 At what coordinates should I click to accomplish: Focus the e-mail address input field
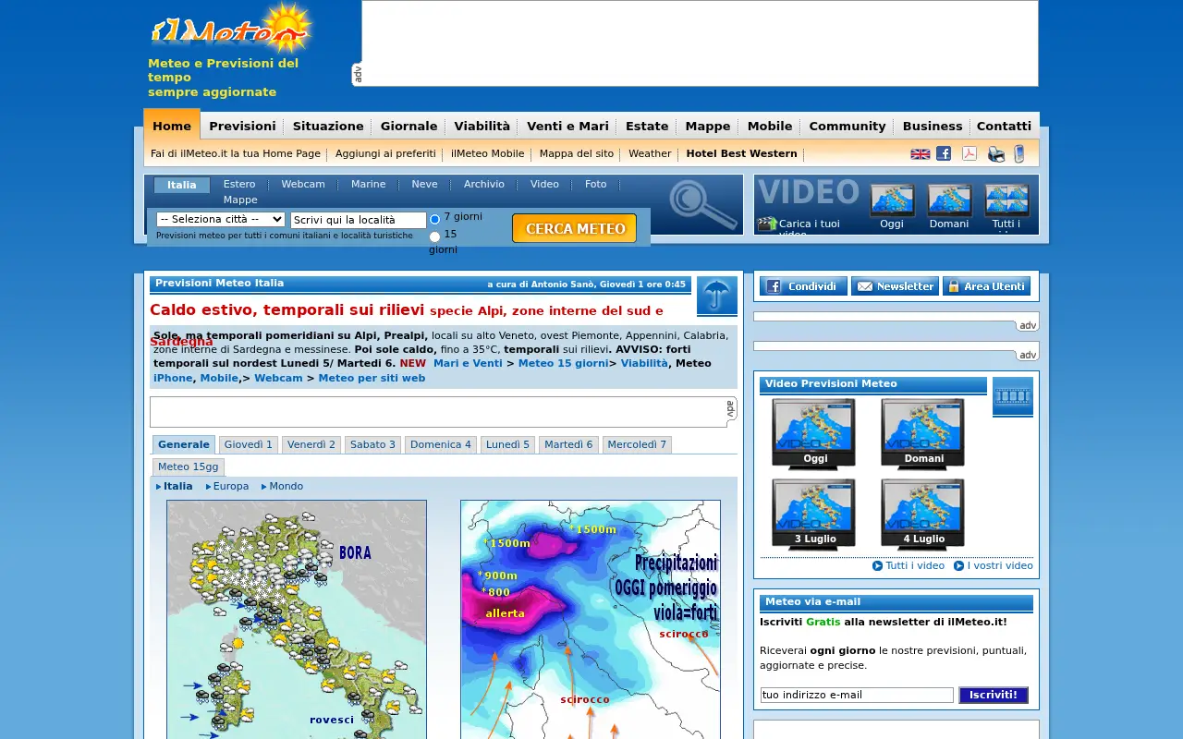click(x=857, y=695)
